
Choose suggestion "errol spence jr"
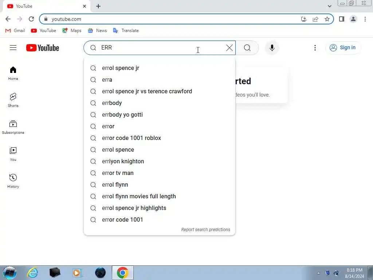[160, 68]
